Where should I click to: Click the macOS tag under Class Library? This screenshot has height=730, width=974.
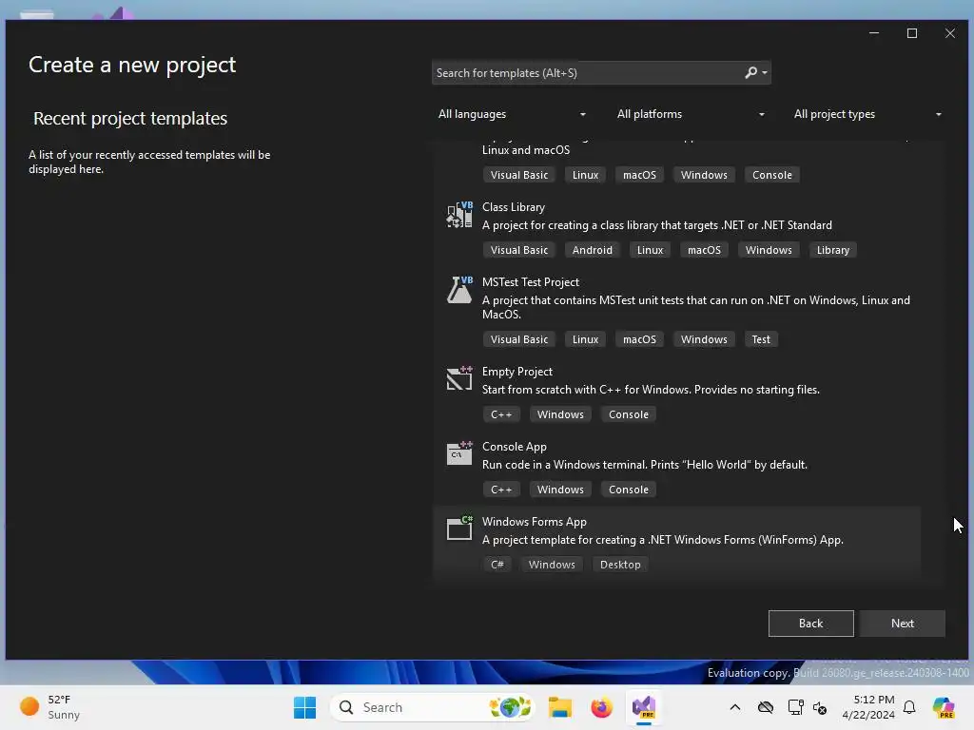pyautogui.click(x=704, y=250)
